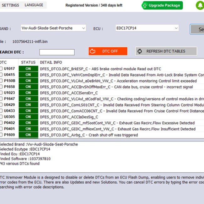Tick the checkbox for DTC U0415
The image size is (204, 204).
click(x=1, y=75)
